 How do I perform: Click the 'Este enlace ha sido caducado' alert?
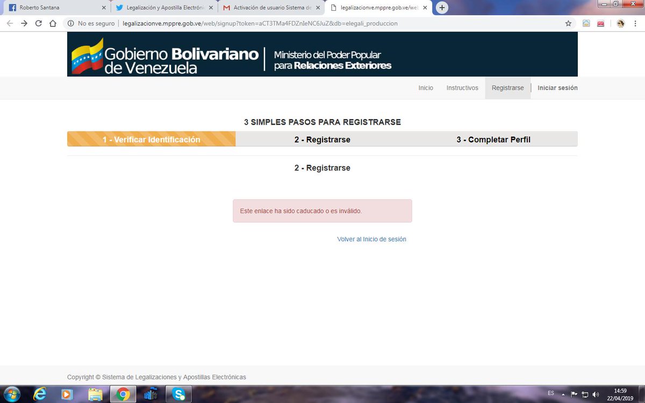(x=322, y=211)
